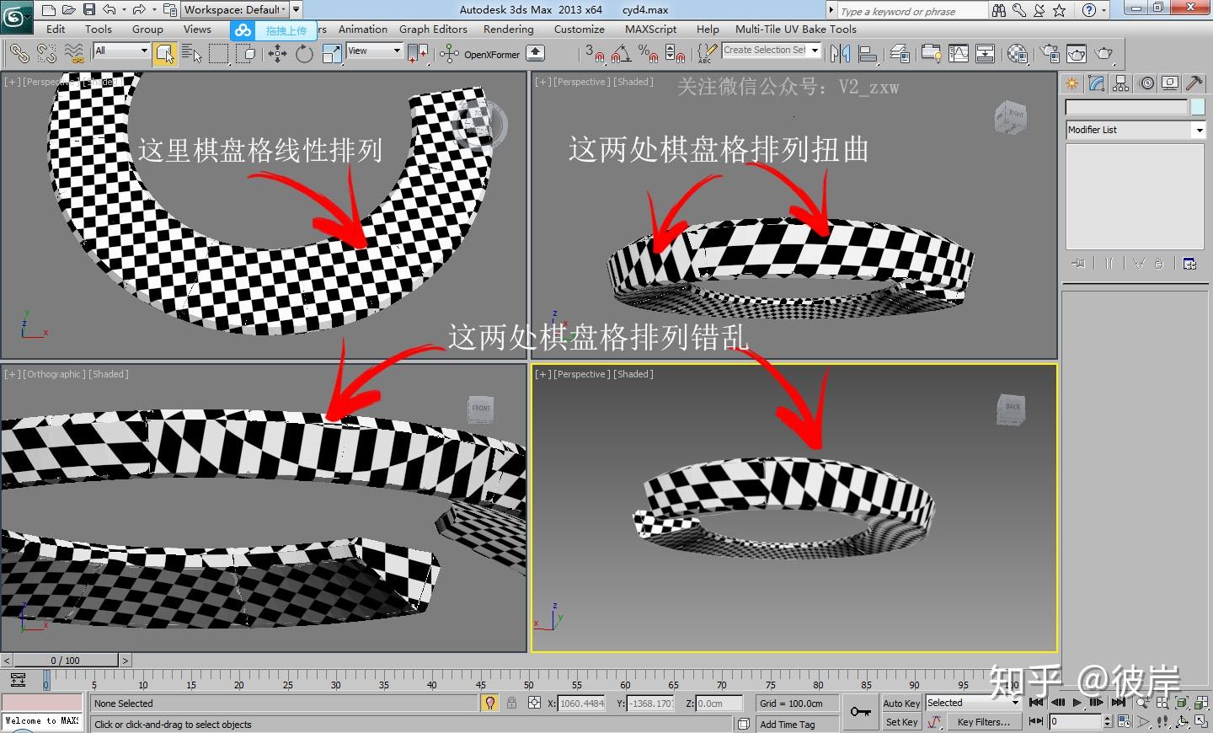1213x733 pixels.
Task: Click Use Pivot Point Center icon
Action: coord(418,54)
